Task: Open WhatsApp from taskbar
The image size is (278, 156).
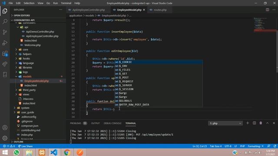Action: (17, 152)
